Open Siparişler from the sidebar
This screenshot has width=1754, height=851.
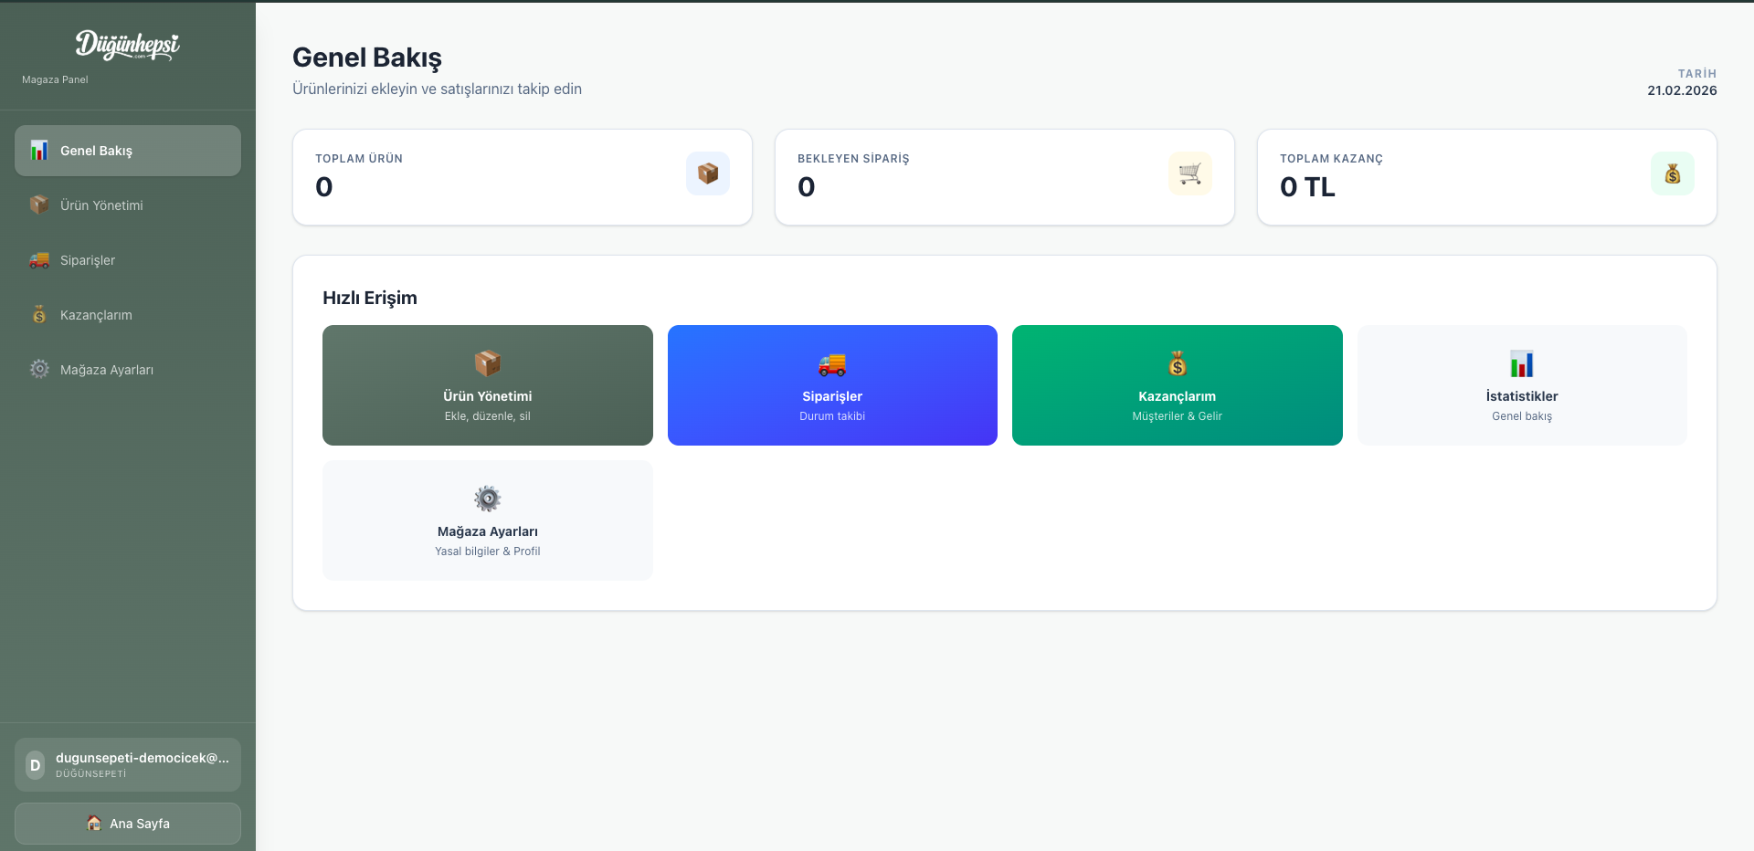pyautogui.click(x=88, y=260)
